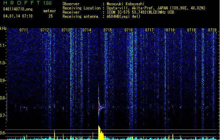Click the 0720 time marker
Image resolution: width=220 pixels, height=140 pixels.
212,30
